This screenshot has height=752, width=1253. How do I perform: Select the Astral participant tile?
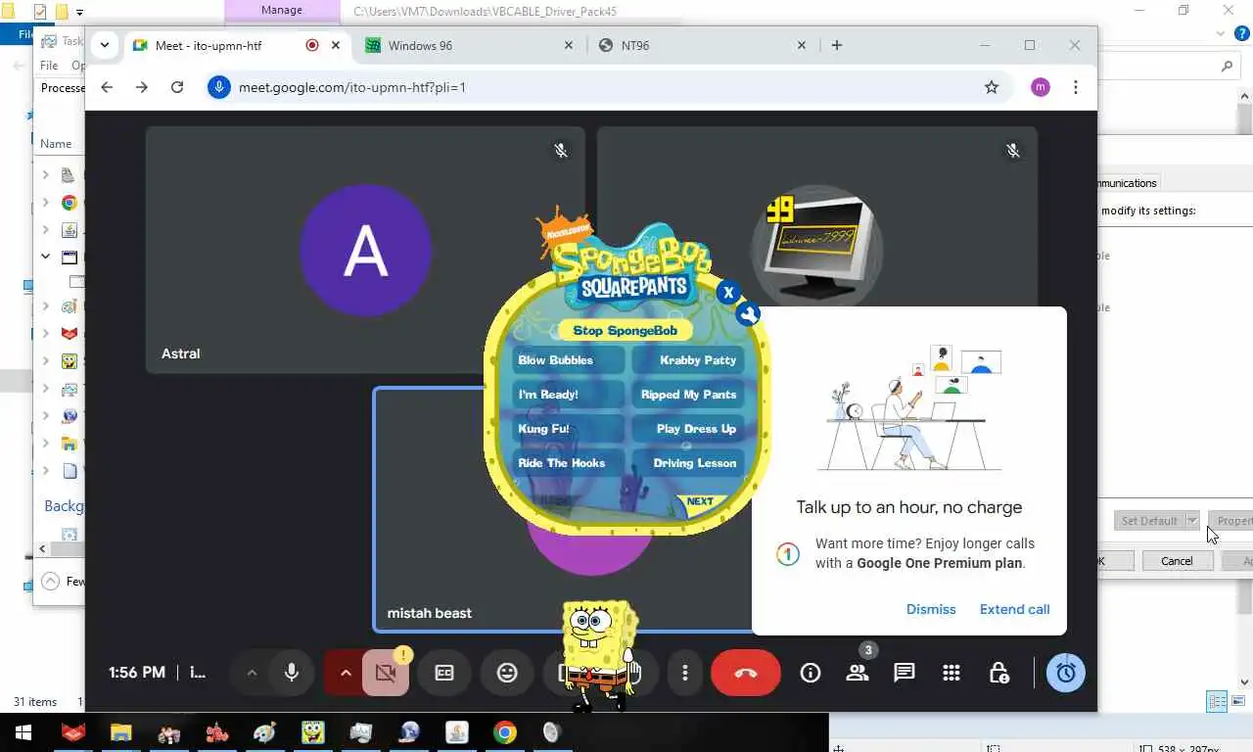[365, 250]
